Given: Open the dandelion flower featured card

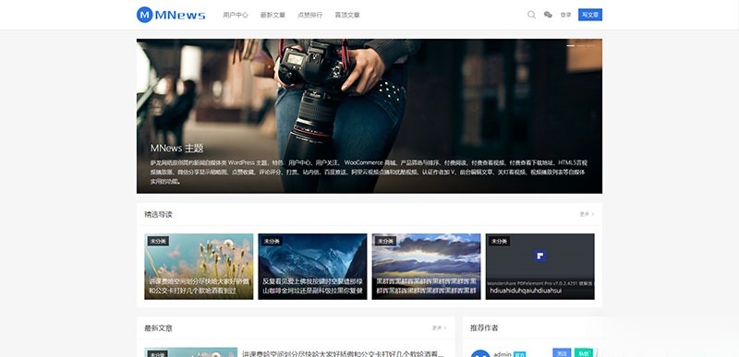Looking at the screenshot, I should tap(199, 267).
